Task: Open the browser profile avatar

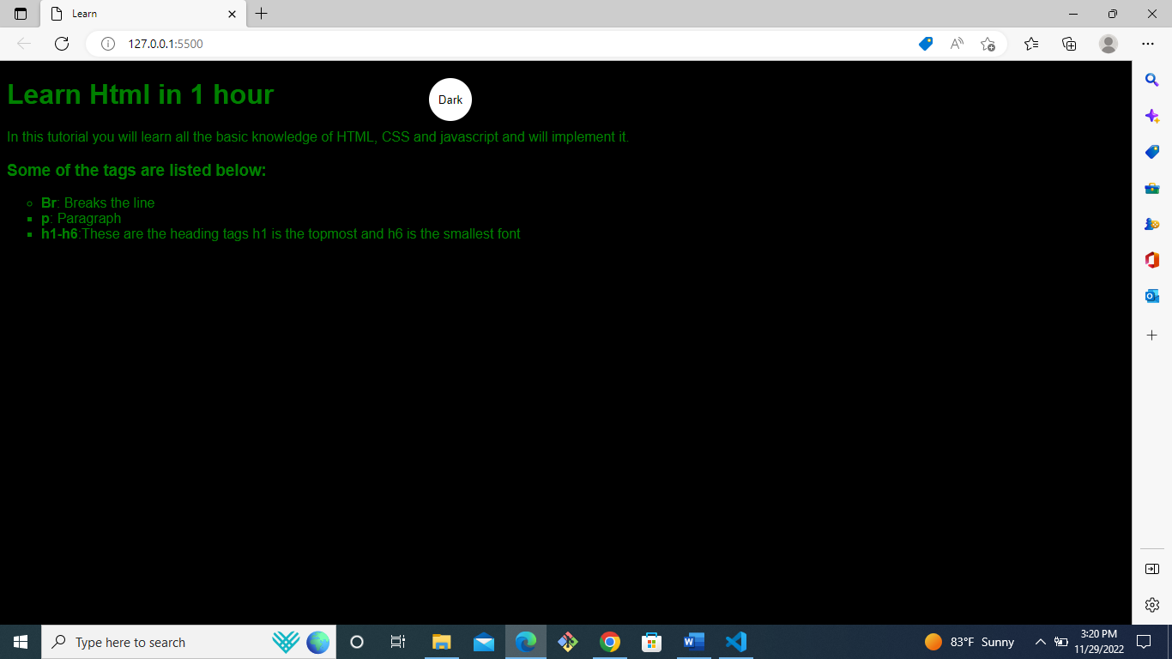Action: coord(1109,44)
